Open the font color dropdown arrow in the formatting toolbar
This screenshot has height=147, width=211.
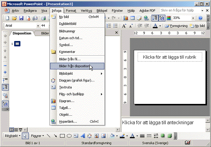click(160, 26)
